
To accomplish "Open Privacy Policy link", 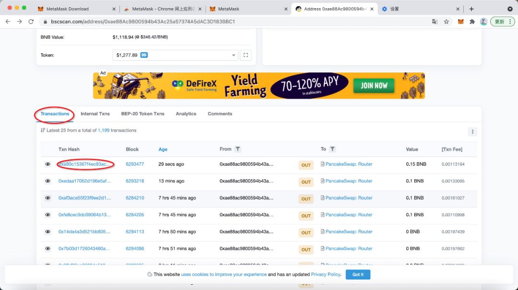I will tap(325, 275).
